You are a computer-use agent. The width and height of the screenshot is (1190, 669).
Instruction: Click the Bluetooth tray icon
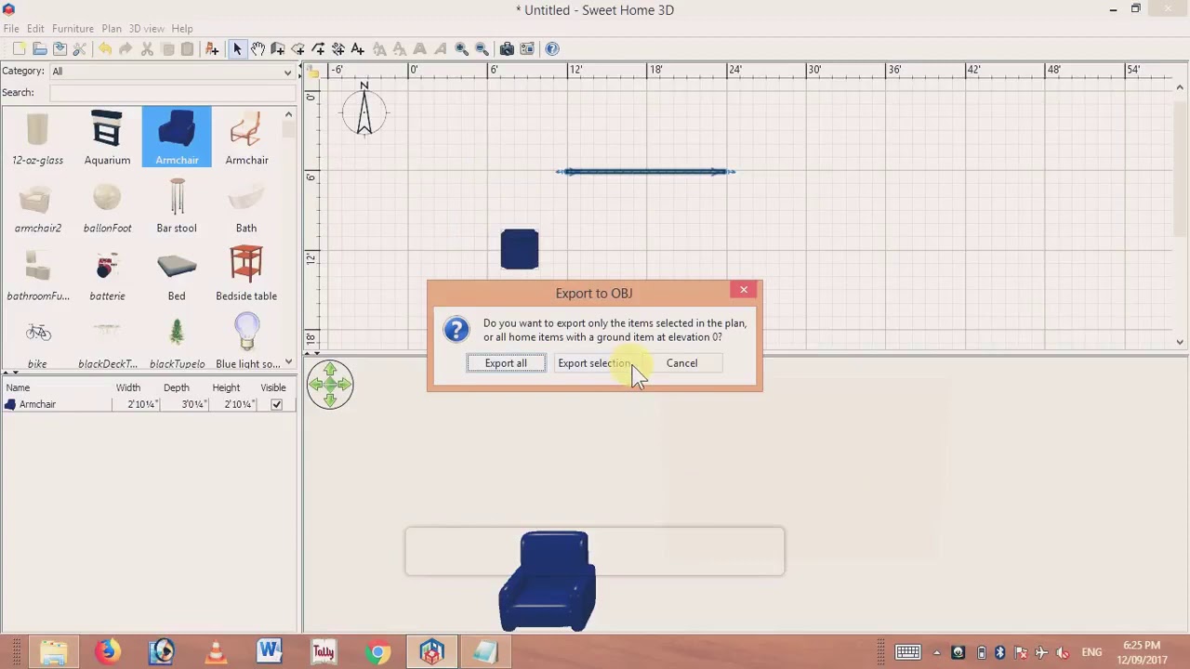tap(1000, 652)
